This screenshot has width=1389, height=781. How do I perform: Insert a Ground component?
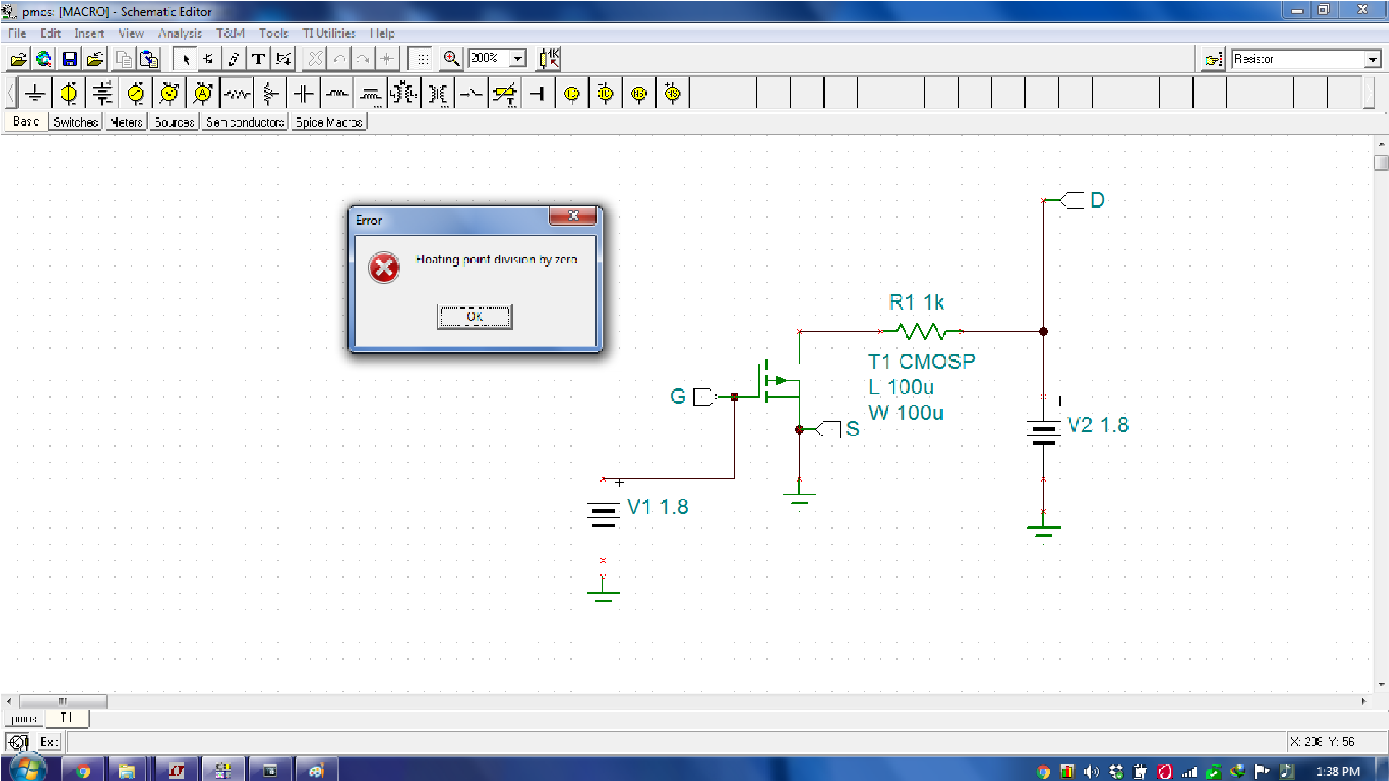click(x=35, y=93)
